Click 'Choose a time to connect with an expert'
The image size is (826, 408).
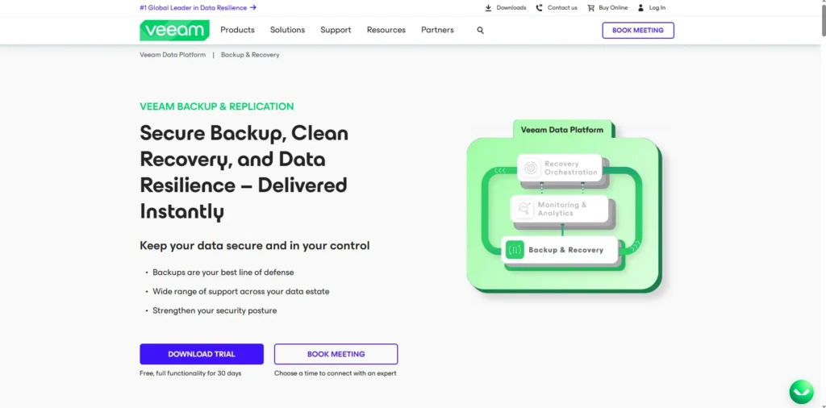click(x=335, y=373)
